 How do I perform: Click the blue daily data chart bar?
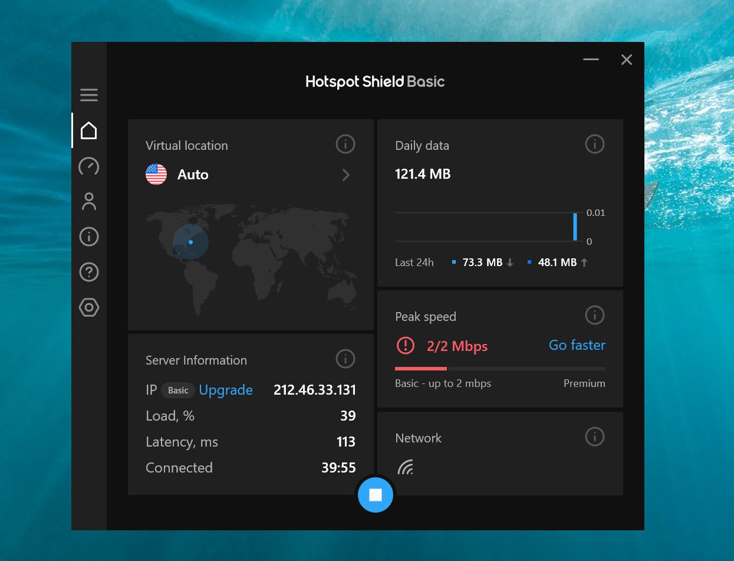[x=575, y=227]
